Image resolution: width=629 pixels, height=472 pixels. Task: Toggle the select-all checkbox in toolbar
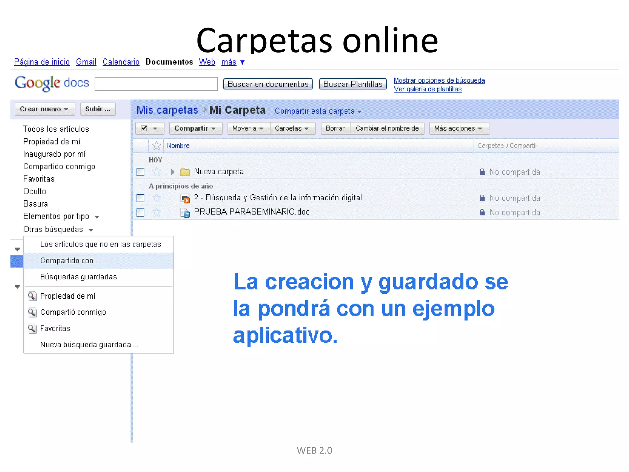(x=144, y=128)
